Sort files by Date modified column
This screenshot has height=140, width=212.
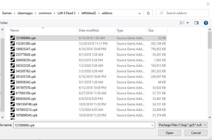89,30
